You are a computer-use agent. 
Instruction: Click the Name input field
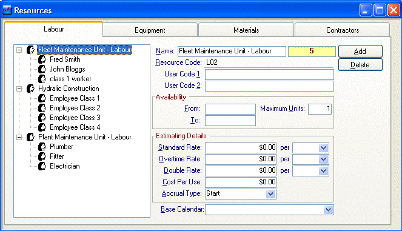[232, 52]
